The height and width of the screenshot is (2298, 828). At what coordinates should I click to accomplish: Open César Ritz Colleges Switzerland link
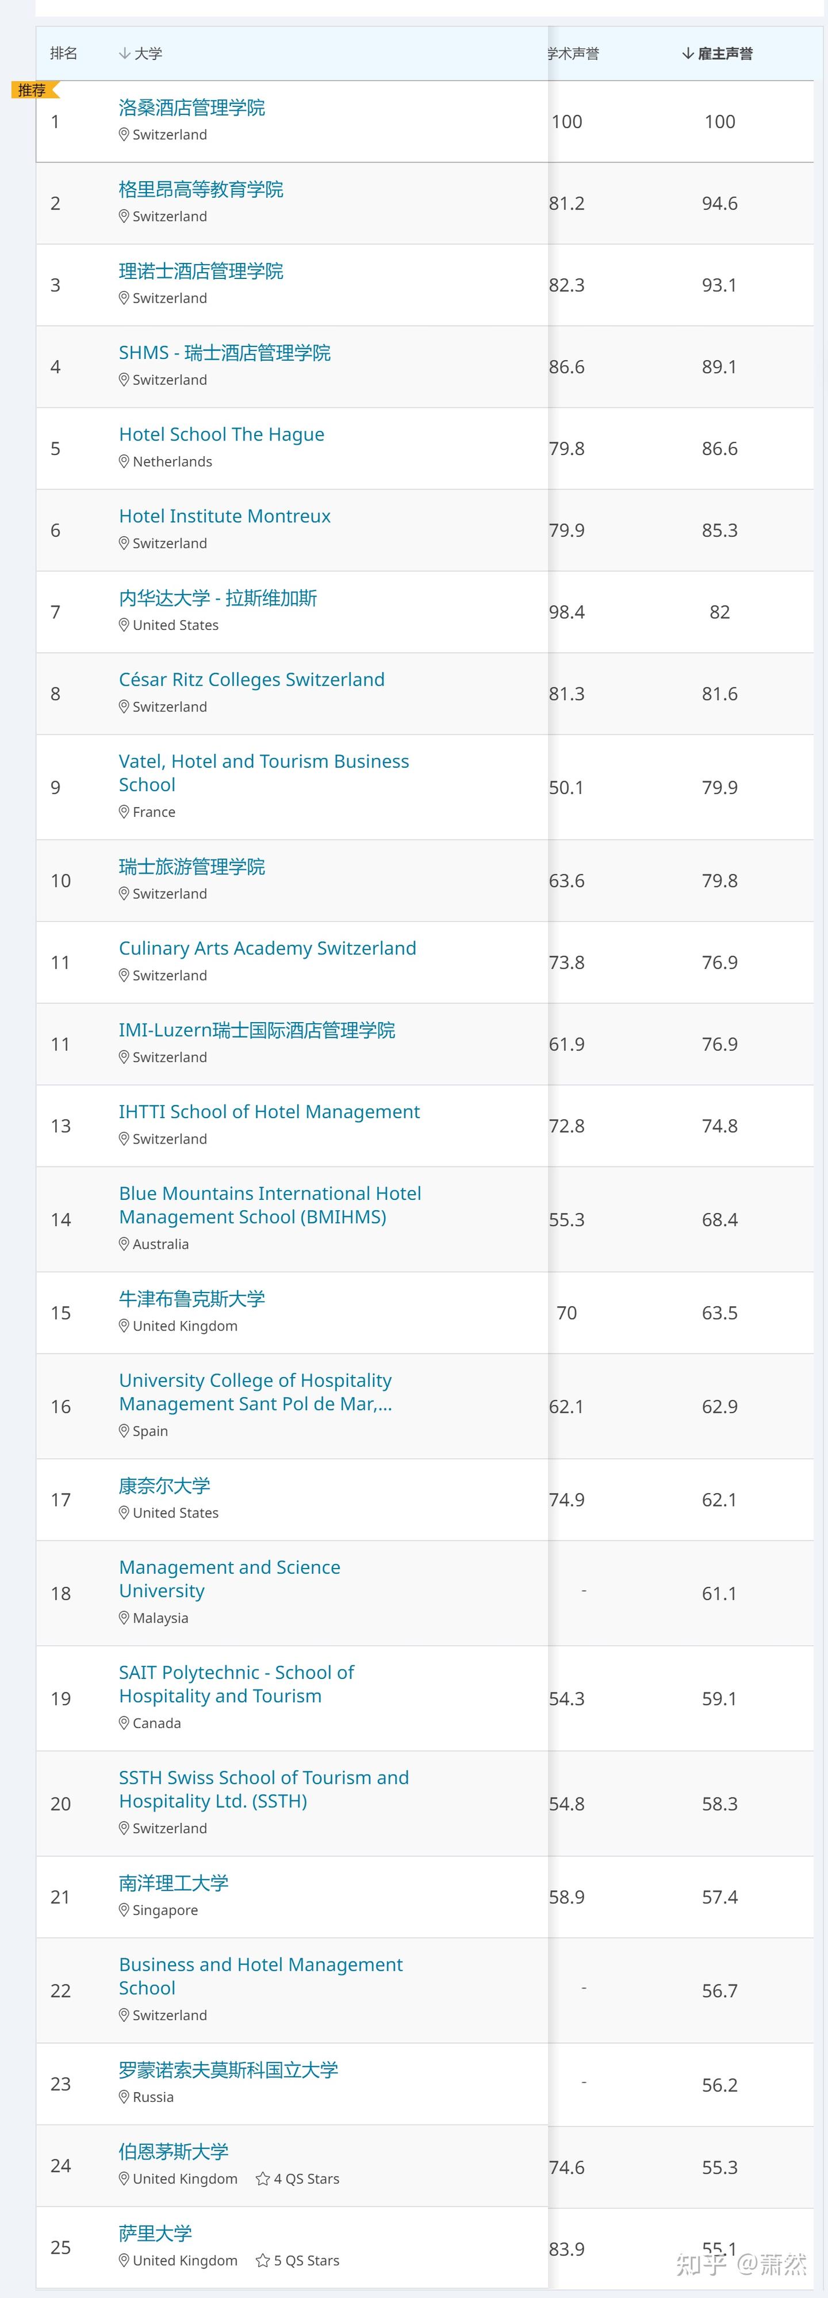click(252, 680)
